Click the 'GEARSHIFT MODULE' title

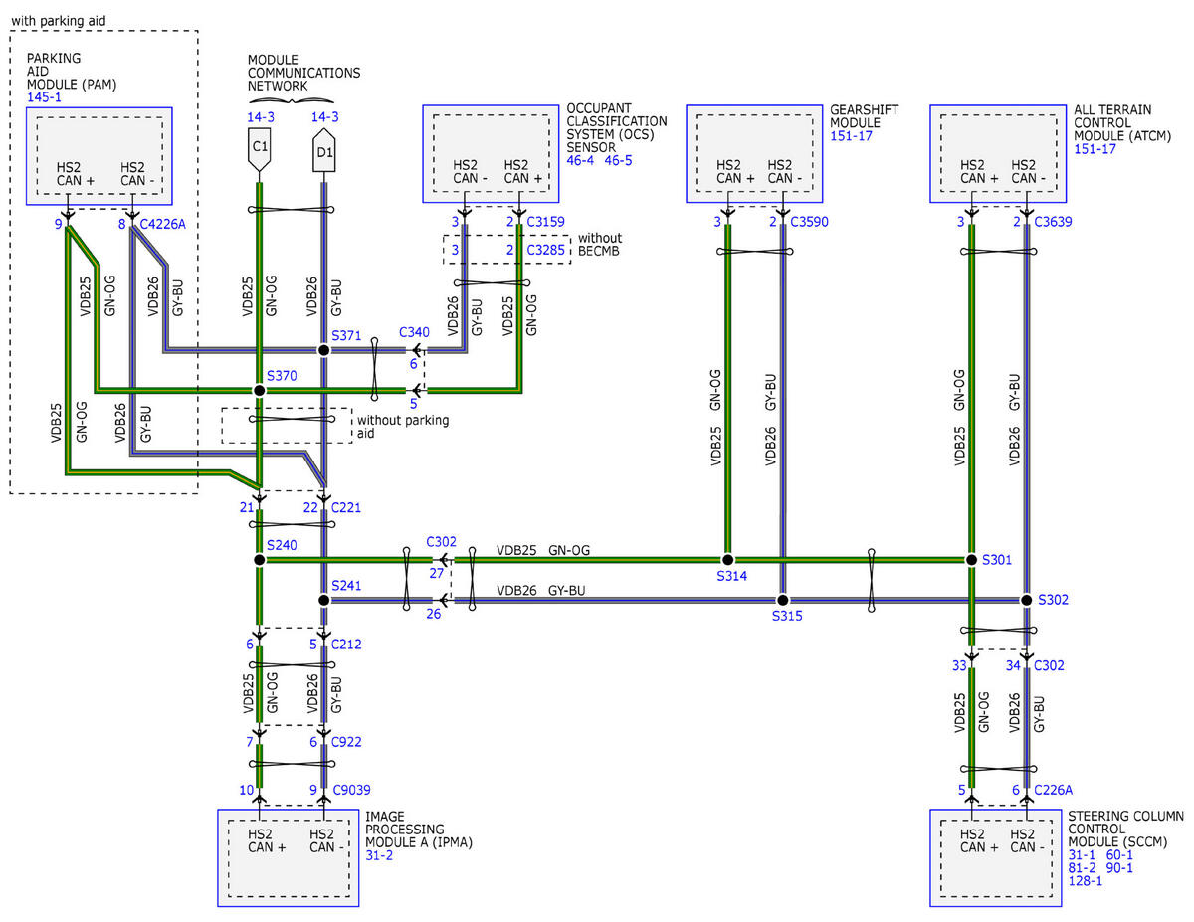(x=863, y=115)
